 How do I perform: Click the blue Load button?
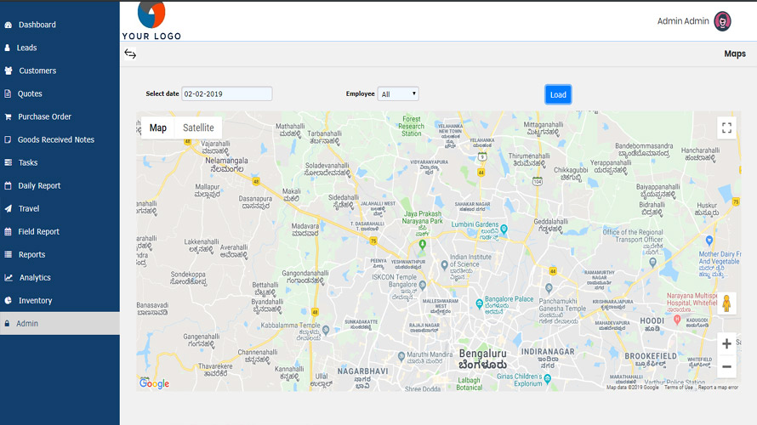click(558, 94)
